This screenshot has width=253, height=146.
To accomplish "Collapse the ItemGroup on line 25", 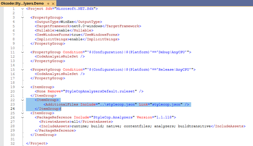I will coord(23,113).
